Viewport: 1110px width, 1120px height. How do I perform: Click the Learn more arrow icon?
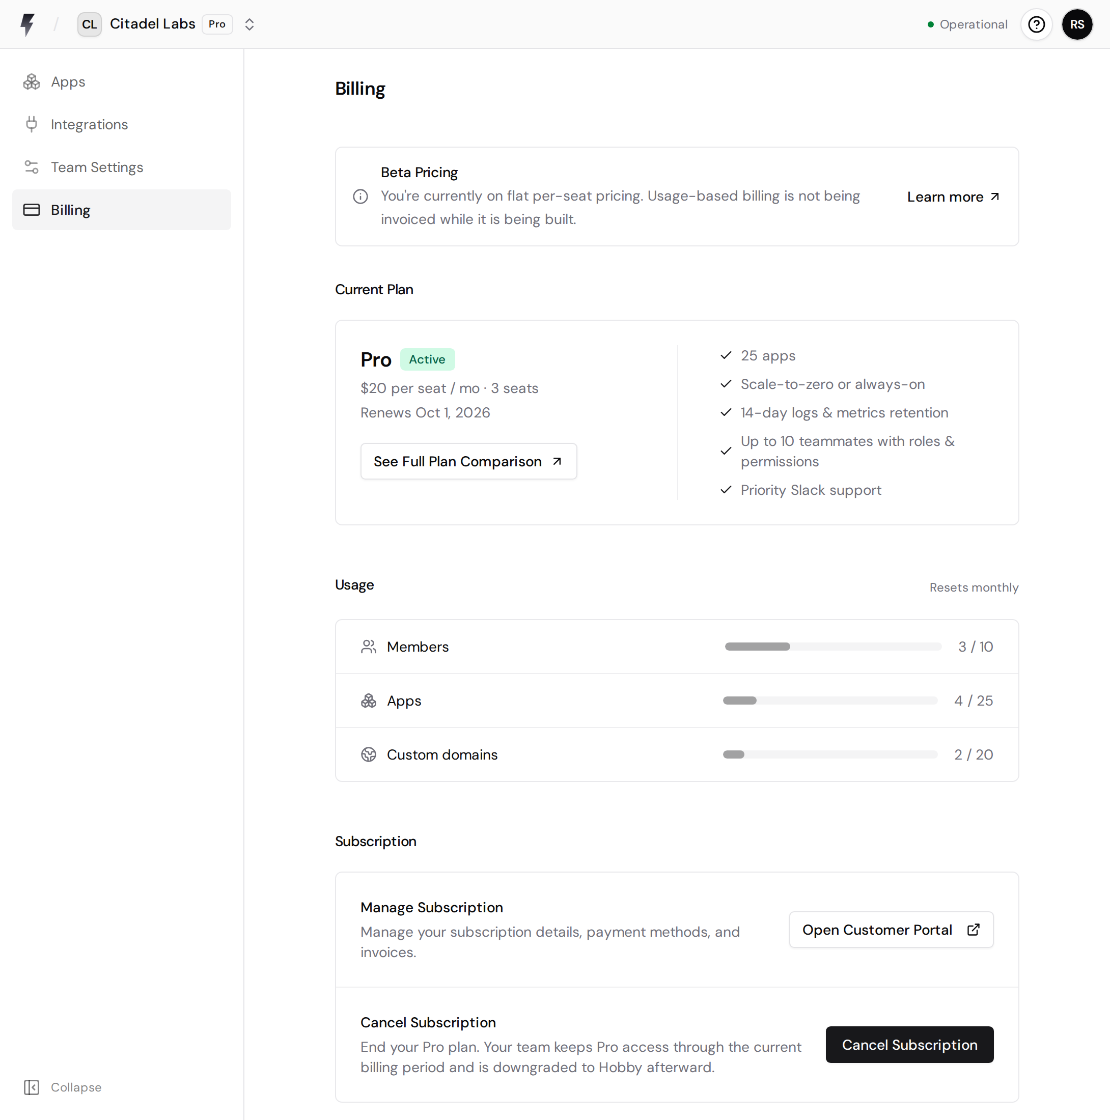pos(994,197)
